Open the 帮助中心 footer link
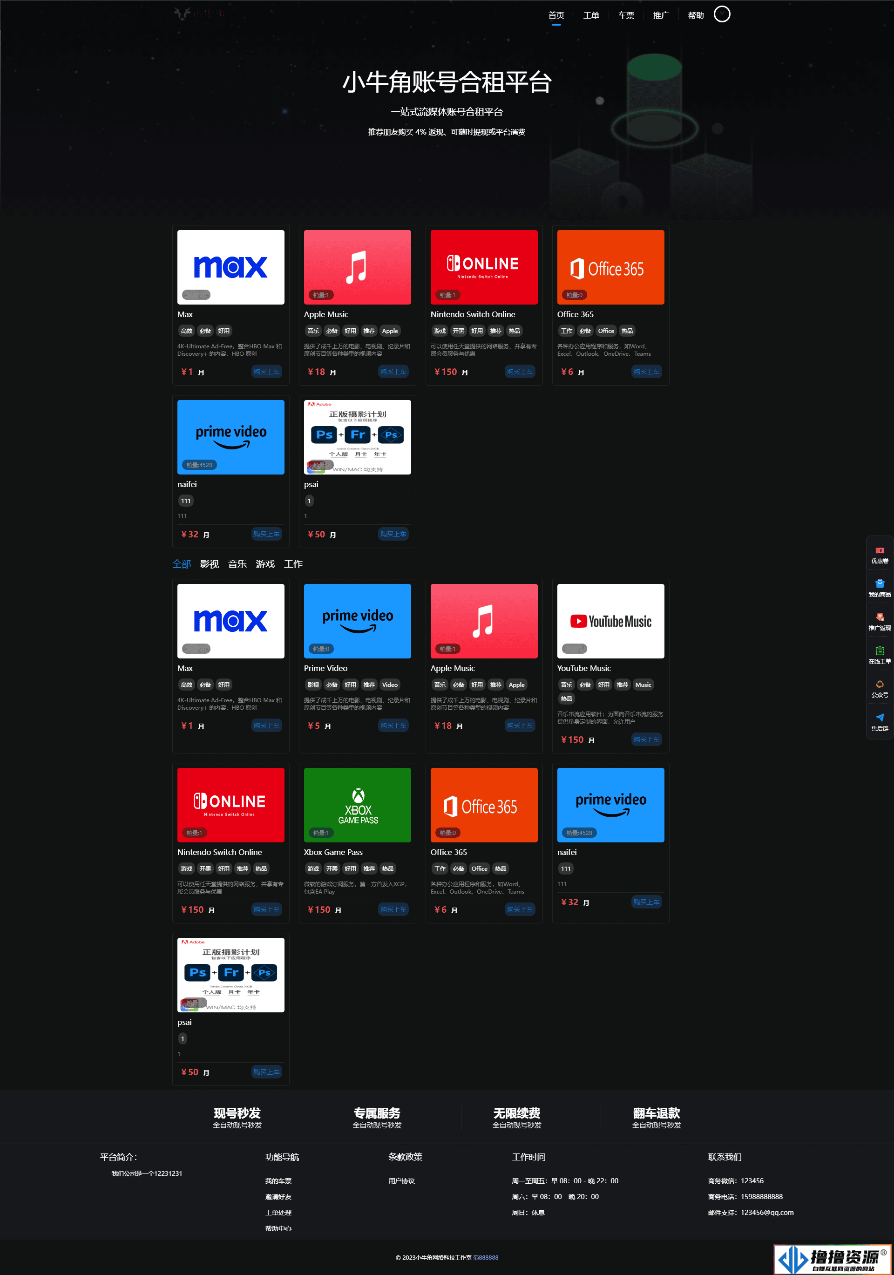Image resolution: width=894 pixels, height=1275 pixels. tap(278, 1228)
